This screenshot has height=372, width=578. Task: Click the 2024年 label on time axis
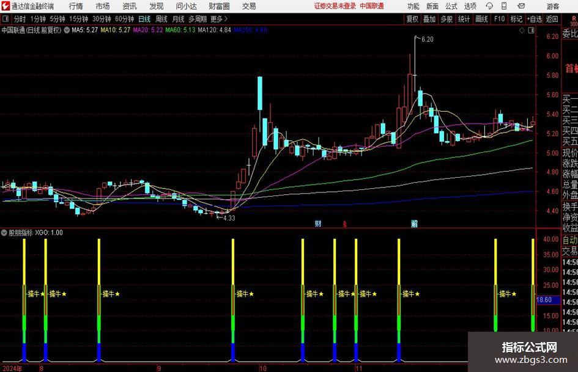pos(12,368)
